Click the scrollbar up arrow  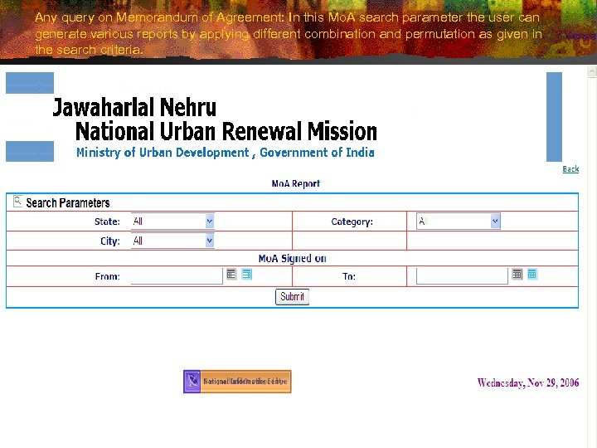tap(592, 71)
